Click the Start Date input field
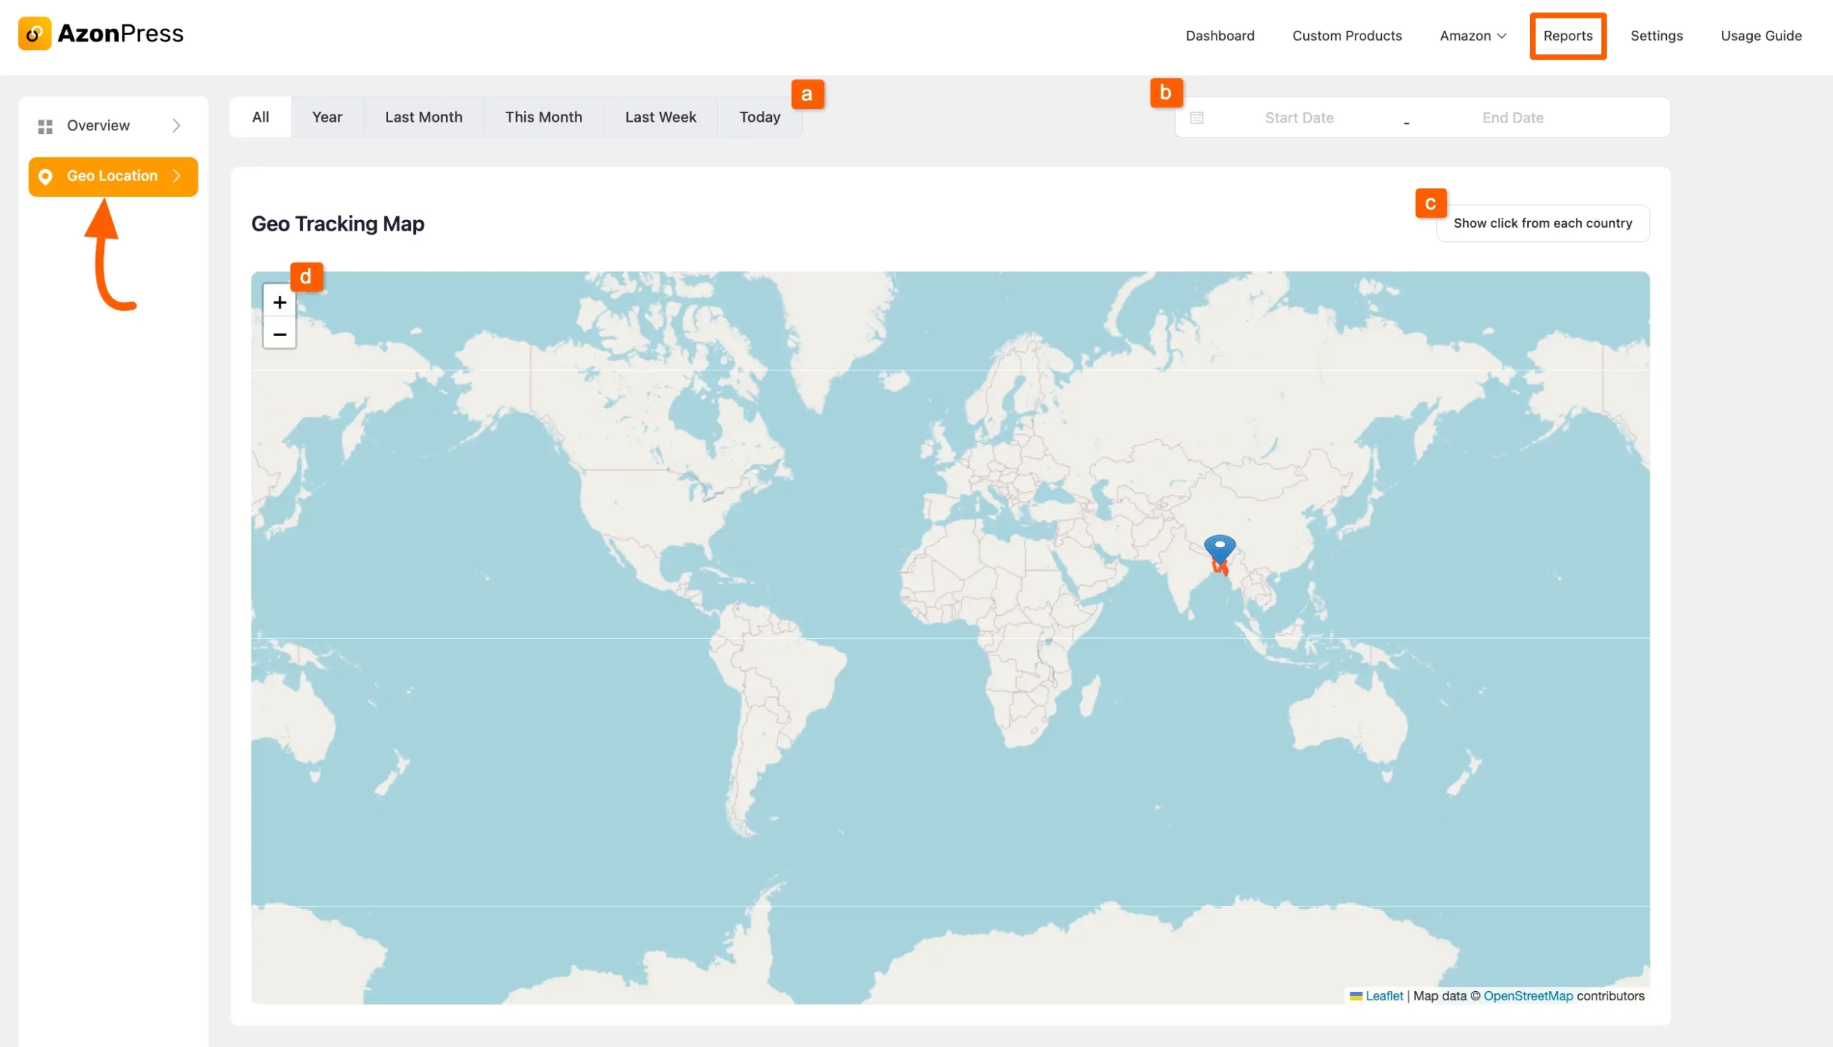This screenshot has width=1833, height=1047. [1298, 117]
